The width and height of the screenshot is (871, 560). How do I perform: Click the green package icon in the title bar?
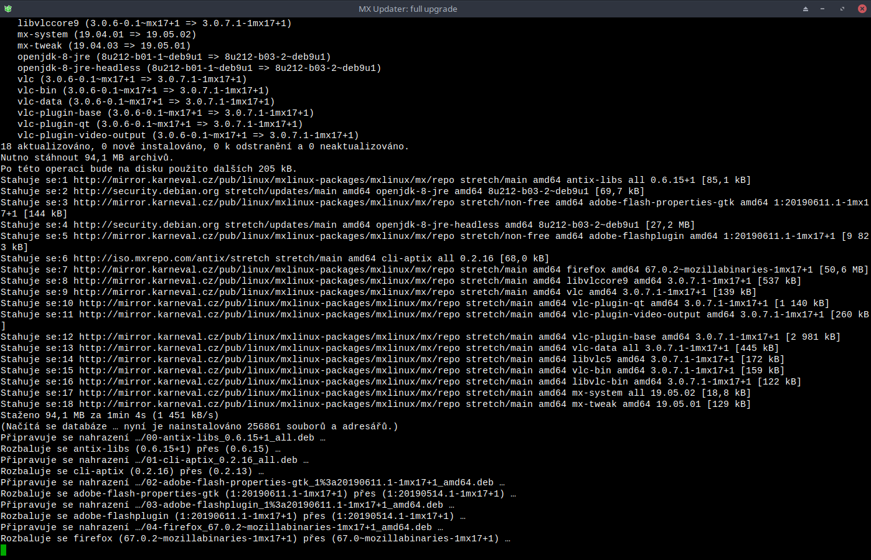coord(8,9)
